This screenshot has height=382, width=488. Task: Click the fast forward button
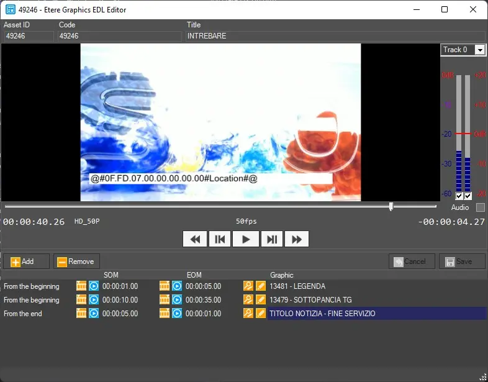[297, 239]
